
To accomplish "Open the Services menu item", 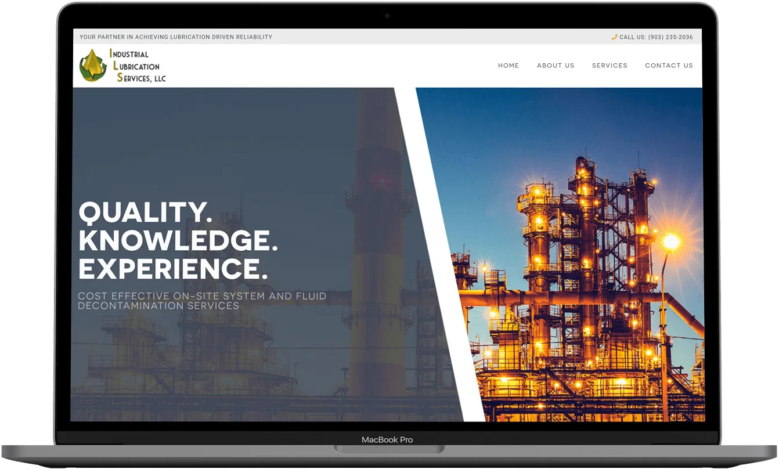I will 610,66.
